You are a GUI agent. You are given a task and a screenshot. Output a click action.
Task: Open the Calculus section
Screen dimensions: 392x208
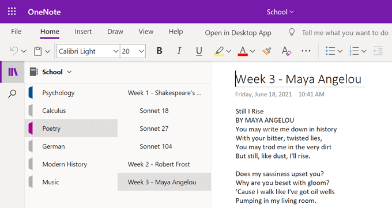(x=71, y=111)
